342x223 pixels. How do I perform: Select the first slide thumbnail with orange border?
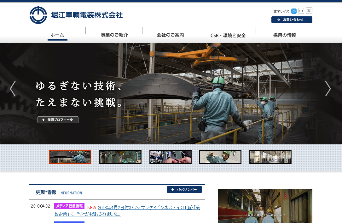point(70,157)
